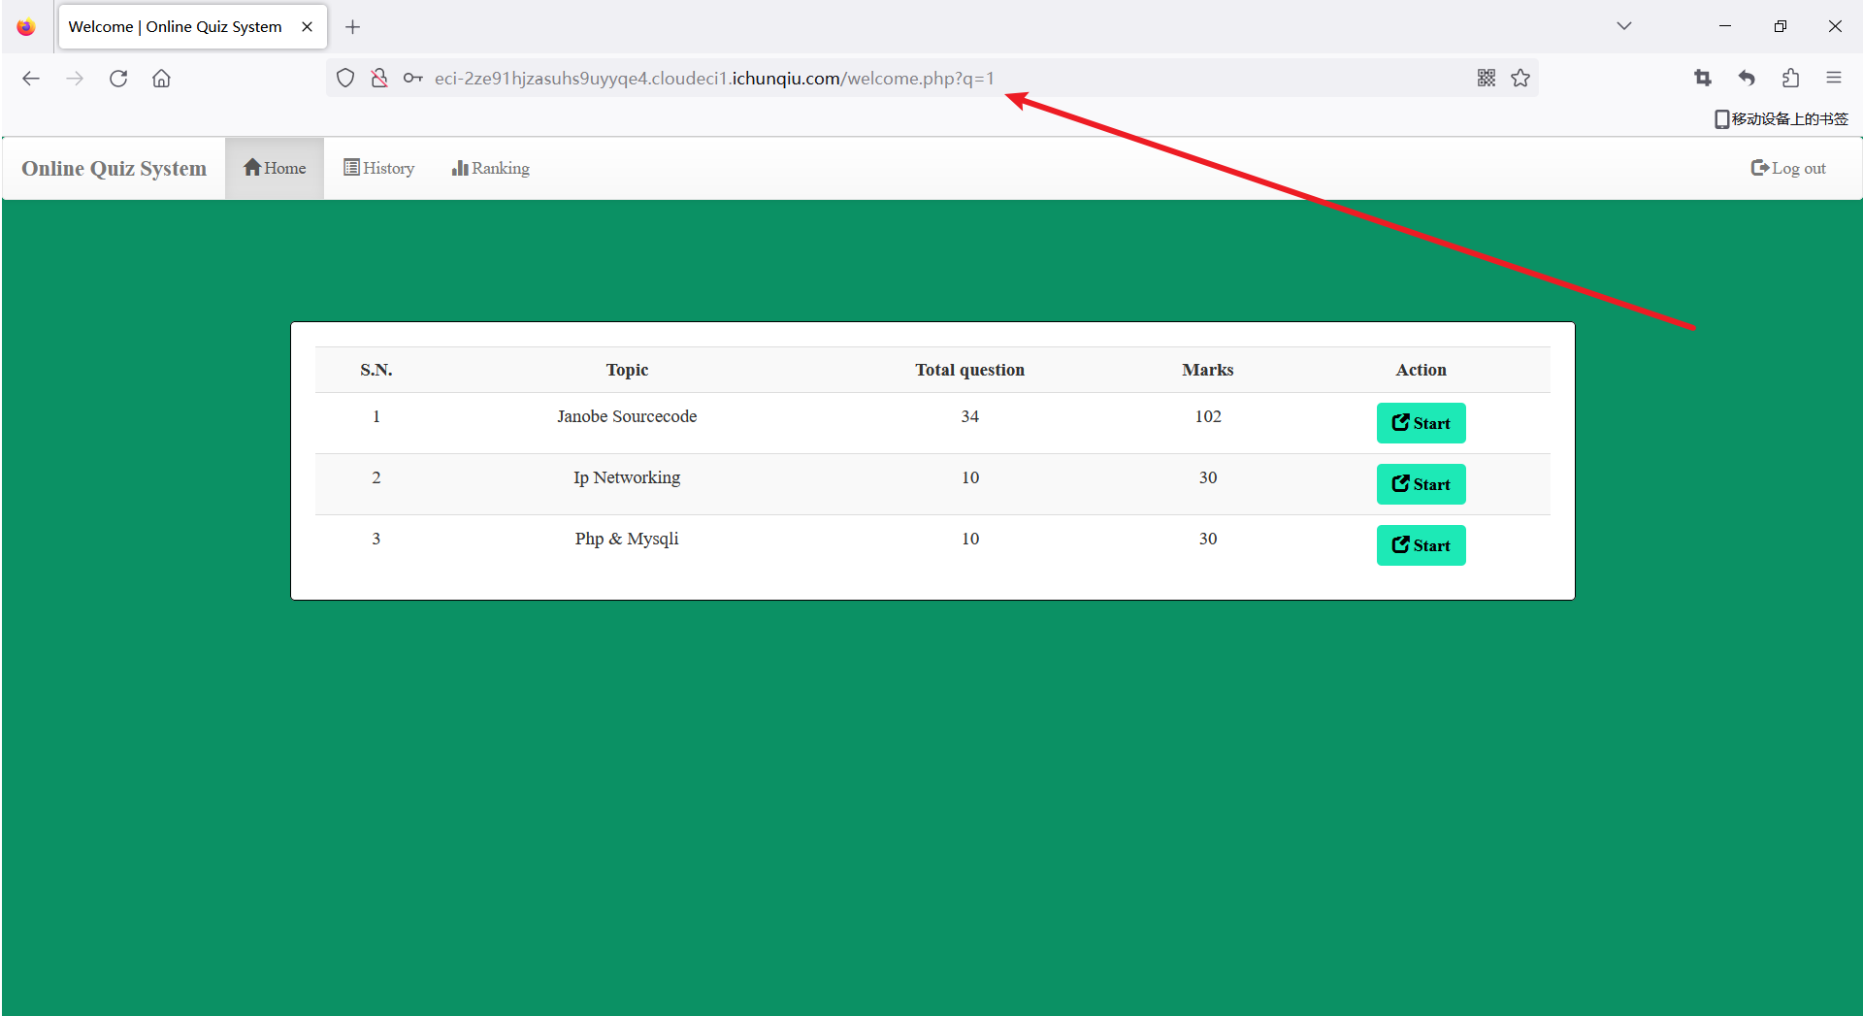The image size is (1863, 1016).
Task: Start the Php & Mysqli quiz
Action: 1421,545
